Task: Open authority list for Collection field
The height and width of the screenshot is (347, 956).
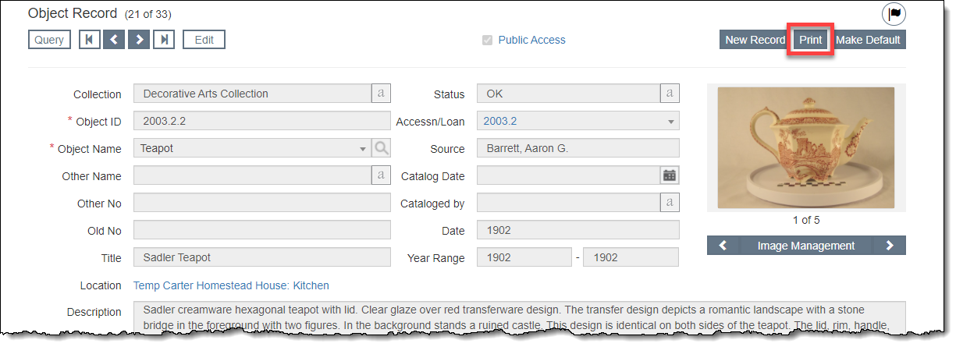Action: (x=380, y=94)
